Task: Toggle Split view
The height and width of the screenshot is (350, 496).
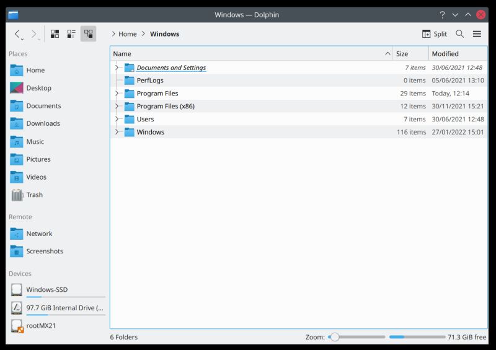Action: (434, 34)
